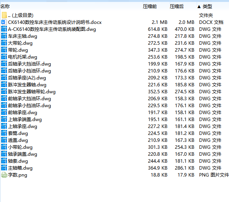
Task: Select the .. (上级目录) entry
Action: click(x=21, y=15)
